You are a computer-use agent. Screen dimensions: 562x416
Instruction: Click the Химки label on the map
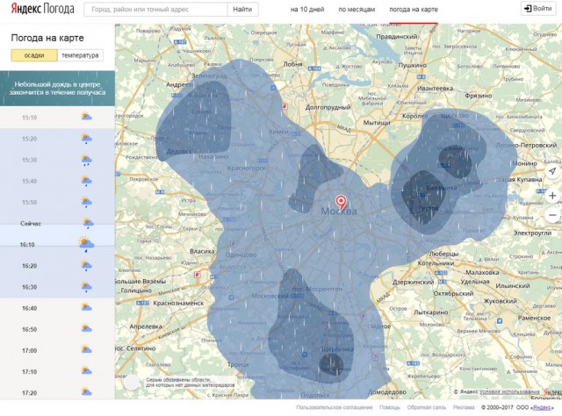point(278,132)
